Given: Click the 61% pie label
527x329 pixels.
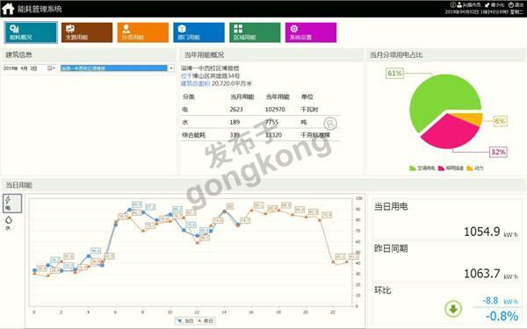Looking at the screenshot, I should point(394,73).
